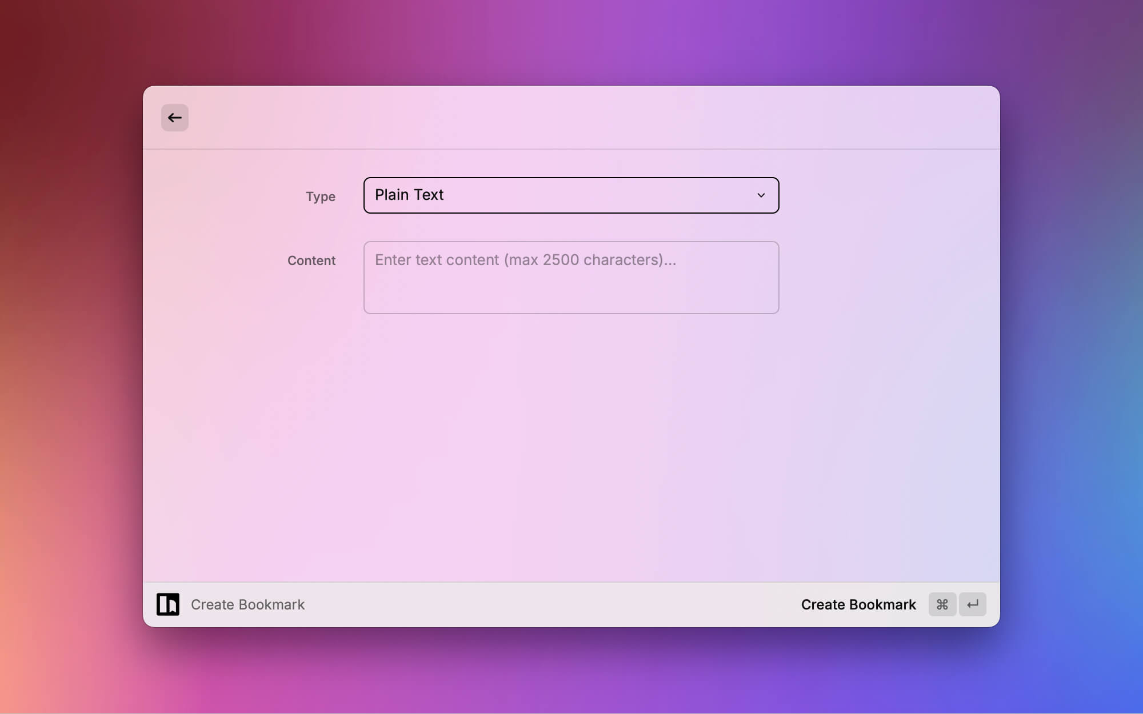1143x714 pixels.
Task: Open the Type dropdown menu
Action: coord(570,195)
